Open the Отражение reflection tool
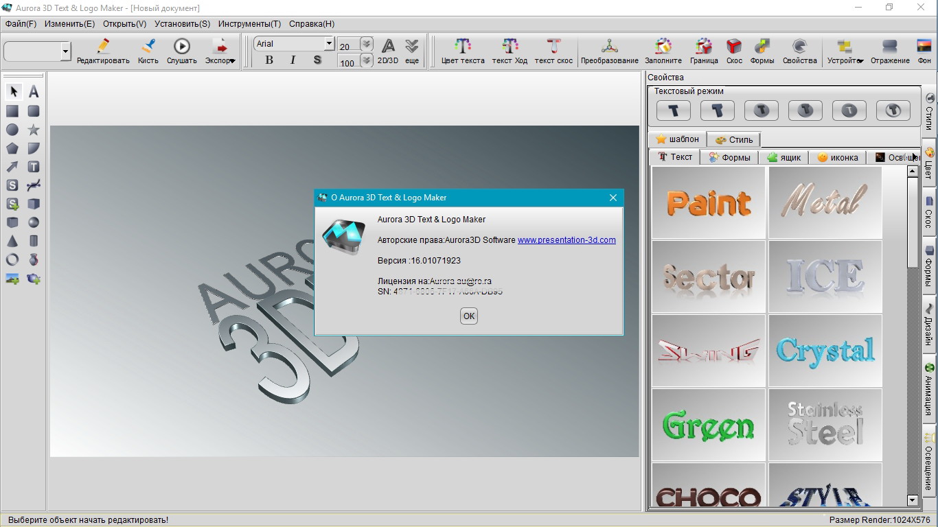Image resolution: width=938 pixels, height=527 pixels. click(x=890, y=51)
